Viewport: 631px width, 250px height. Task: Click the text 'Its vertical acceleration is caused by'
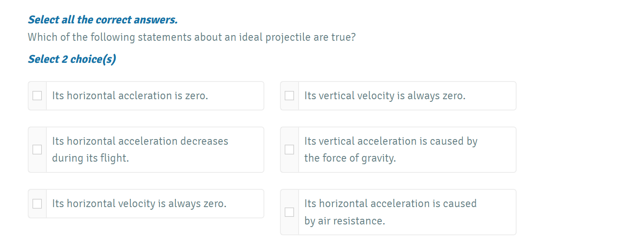click(x=390, y=141)
